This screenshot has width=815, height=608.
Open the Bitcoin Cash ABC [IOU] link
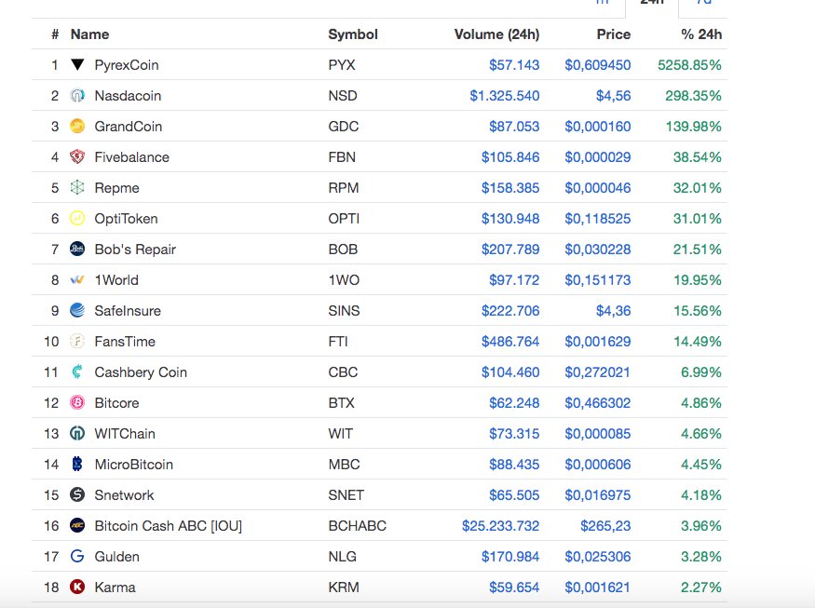point(169,526)
